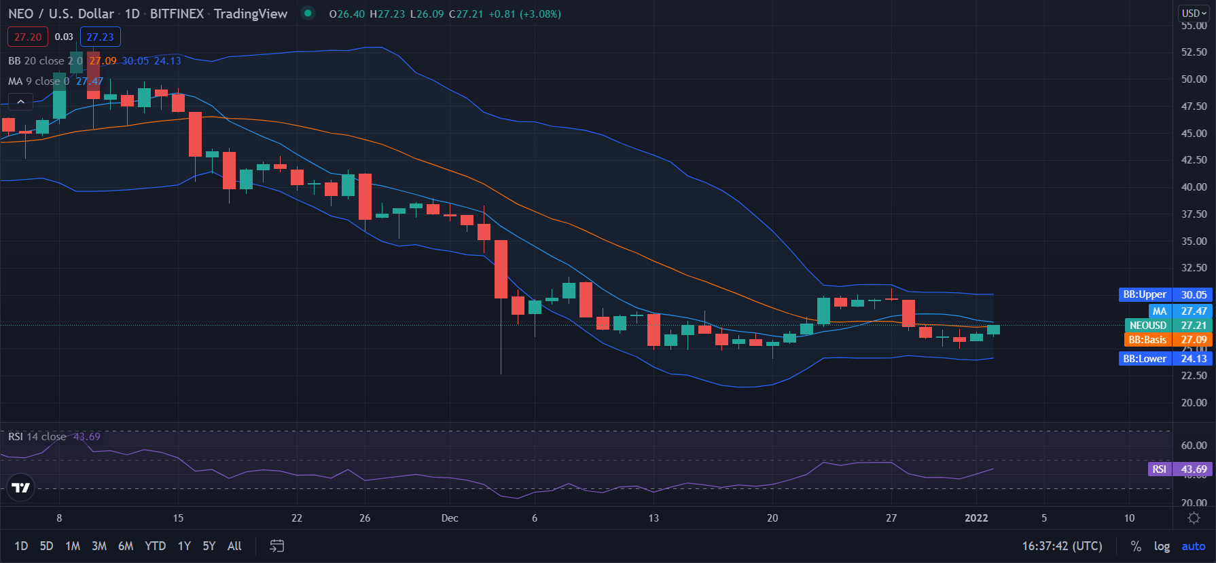
Task: Click the 50.00 price axis label
Action: tap(1194, 79)
